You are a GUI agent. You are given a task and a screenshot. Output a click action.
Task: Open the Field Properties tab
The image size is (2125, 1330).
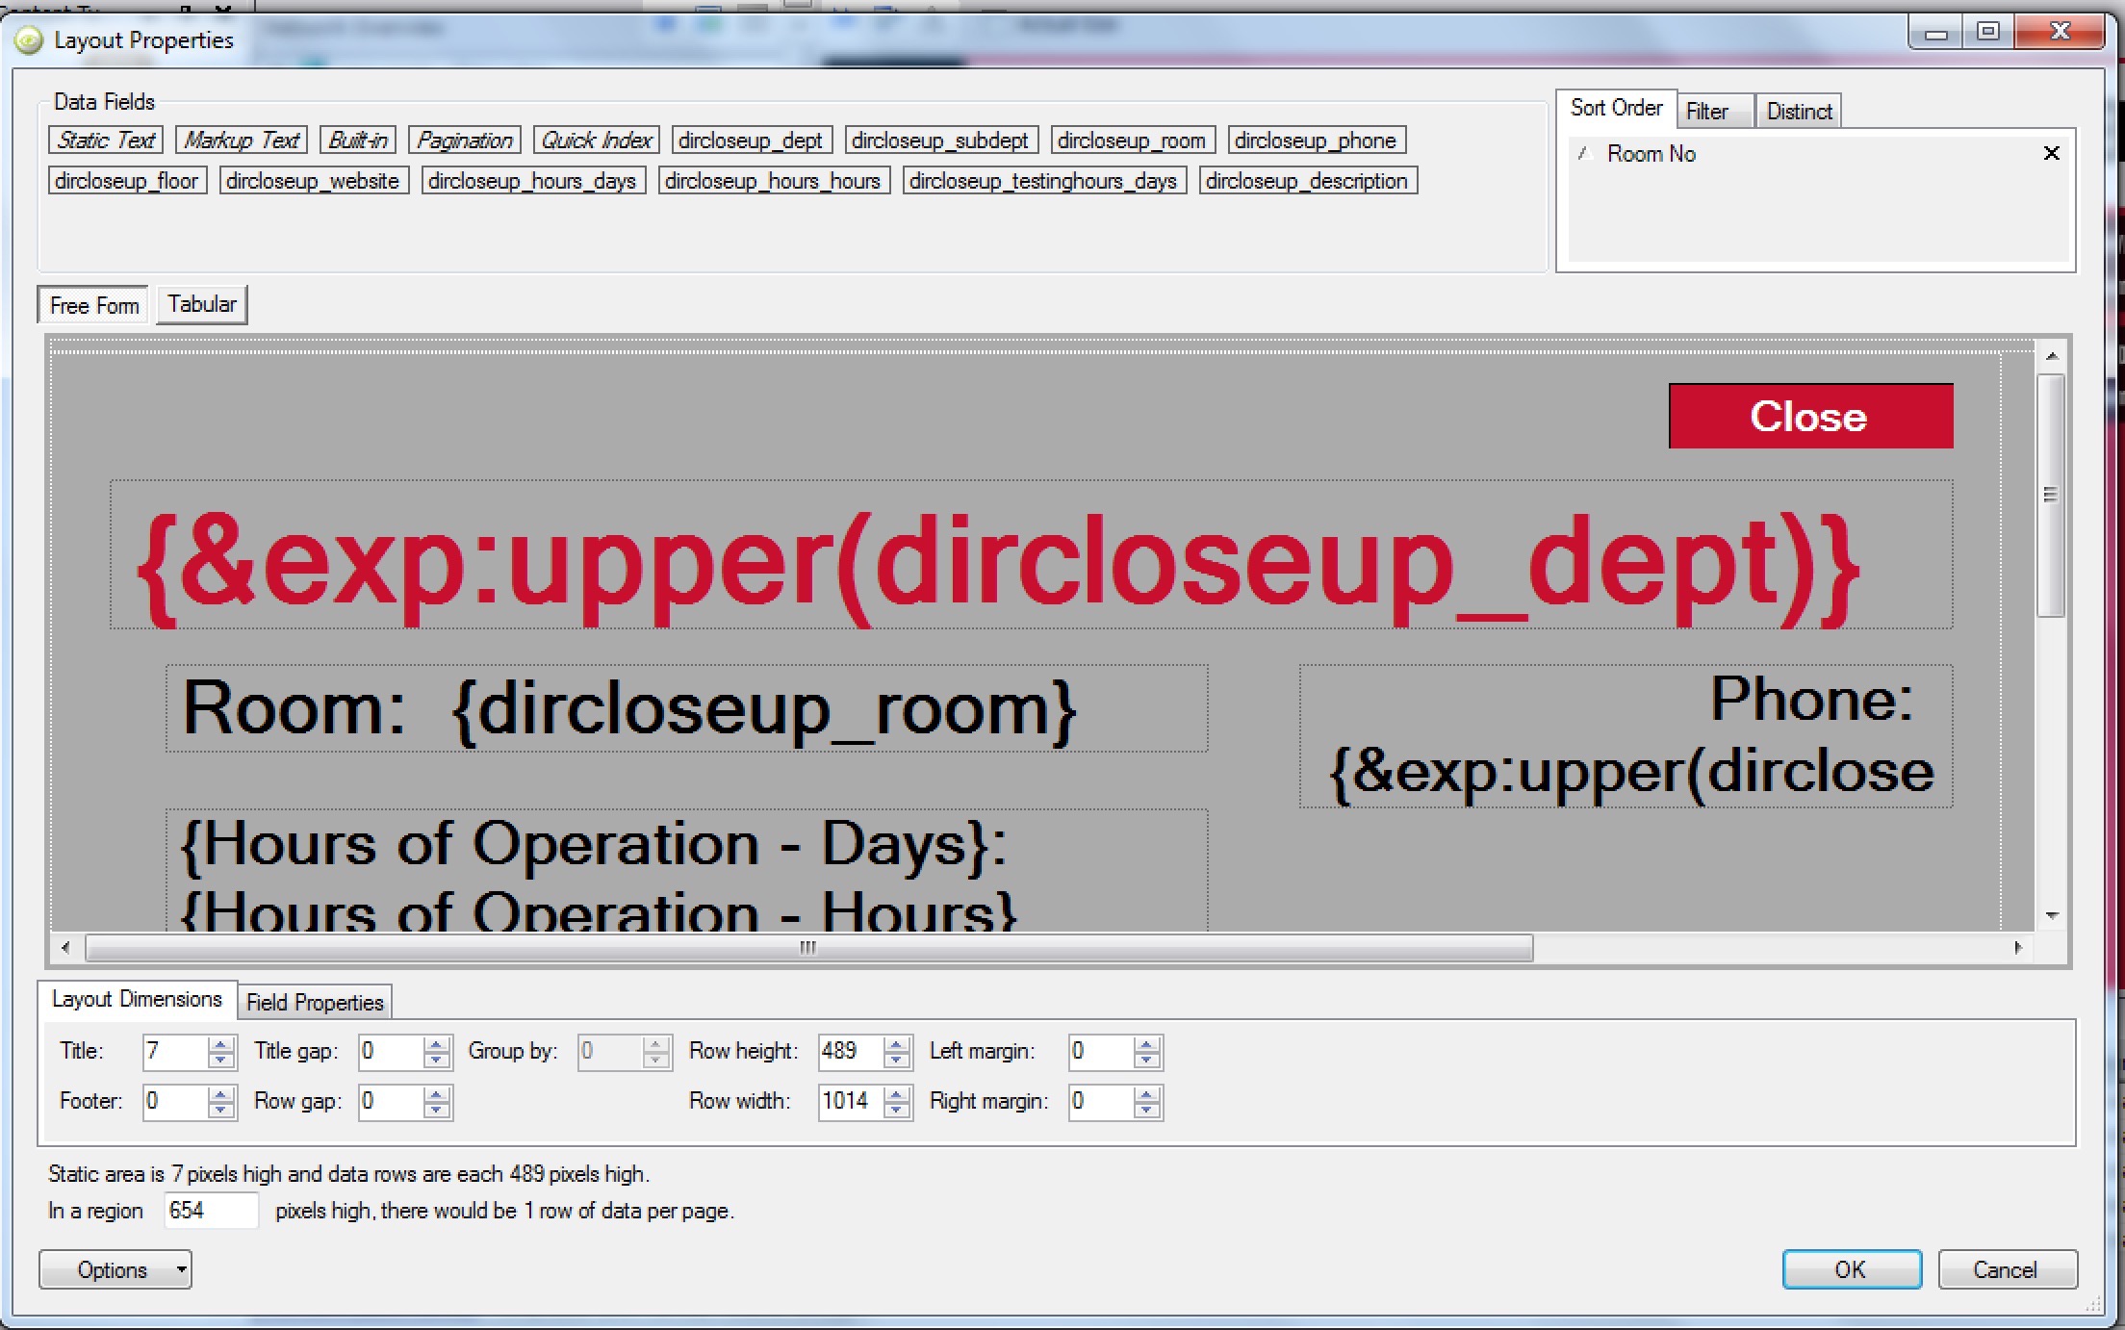(x=315, y=1002)
